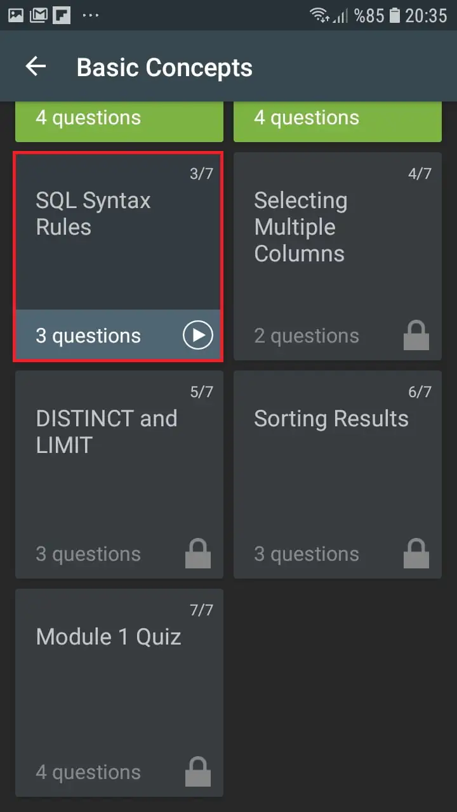Tap lock icon on Selecting Multiple Columns
This screenshot has height=812, width=457.
pos(416,336)
